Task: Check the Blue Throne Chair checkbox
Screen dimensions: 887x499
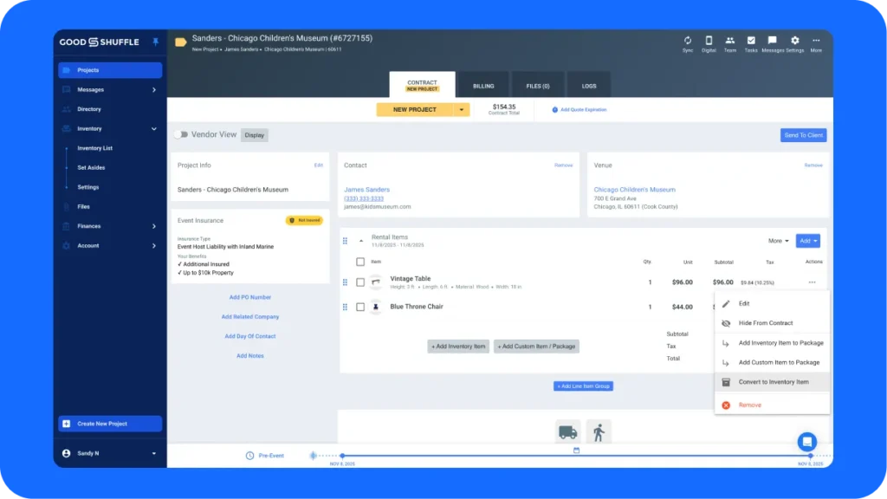Action: [360, 307]
